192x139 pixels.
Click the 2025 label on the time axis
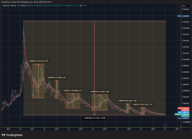point(129,129)
